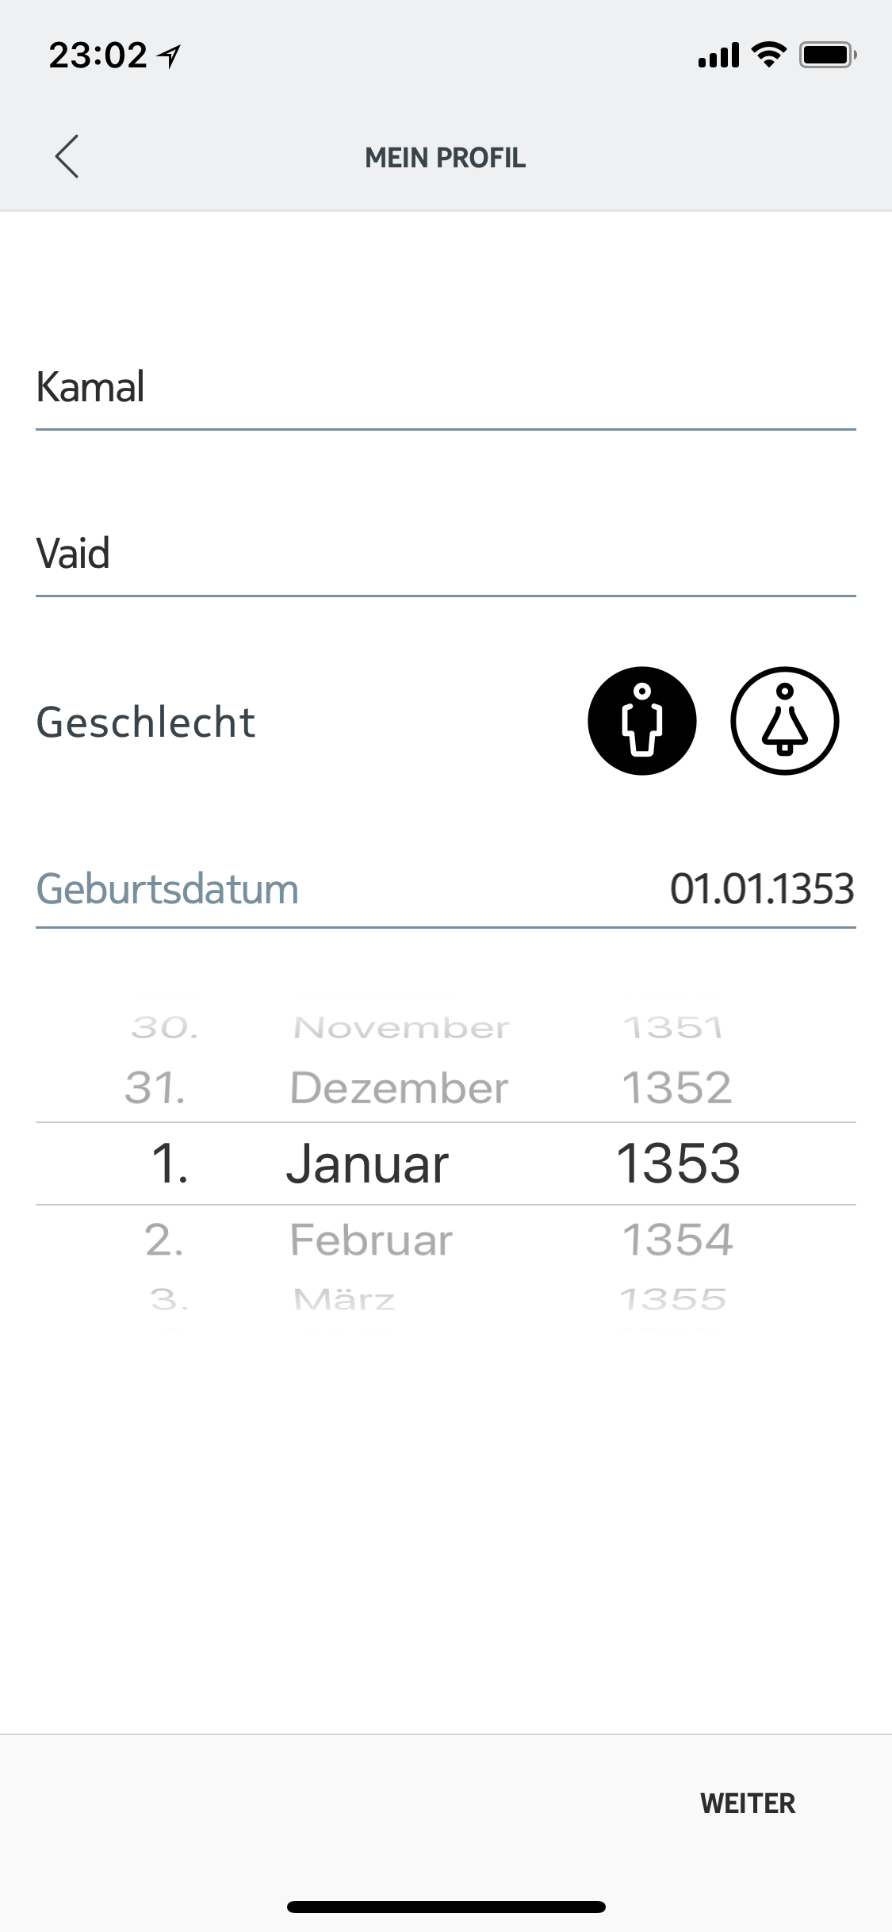
Task: Select day 31. in the day wheel
Action: (155, 1088)
